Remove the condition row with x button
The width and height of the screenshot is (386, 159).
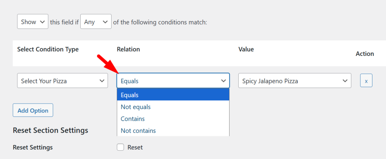(366, 81)
